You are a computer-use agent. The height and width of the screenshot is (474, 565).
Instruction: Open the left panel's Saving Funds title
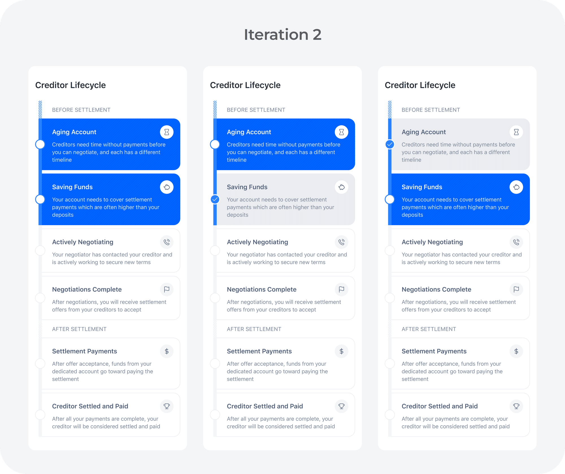(72, 187)
